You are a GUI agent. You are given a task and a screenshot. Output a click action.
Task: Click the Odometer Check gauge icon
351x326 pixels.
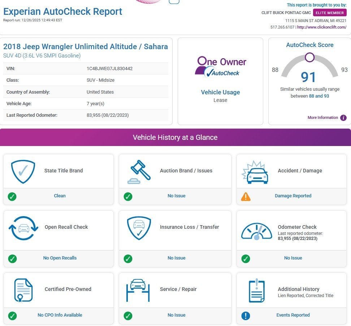click(x=256, y=231)
